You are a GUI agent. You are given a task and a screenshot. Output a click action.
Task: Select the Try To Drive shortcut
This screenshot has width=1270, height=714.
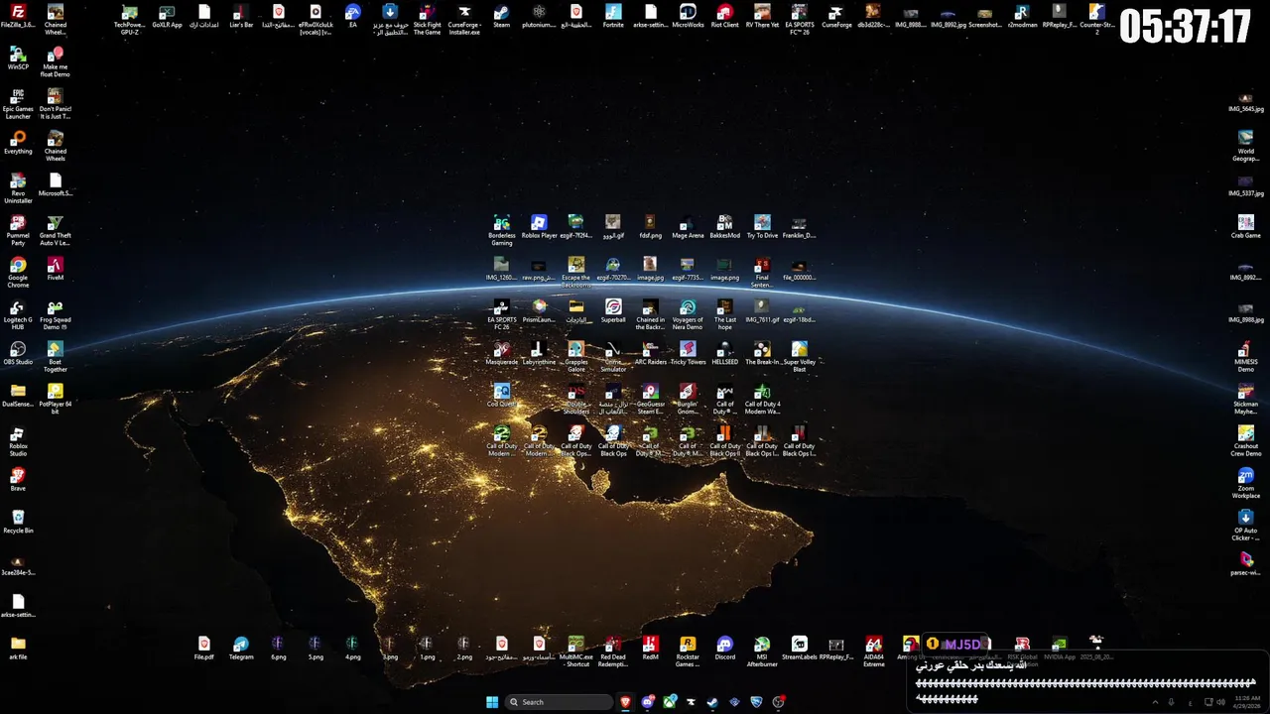[x=762, y=226]
